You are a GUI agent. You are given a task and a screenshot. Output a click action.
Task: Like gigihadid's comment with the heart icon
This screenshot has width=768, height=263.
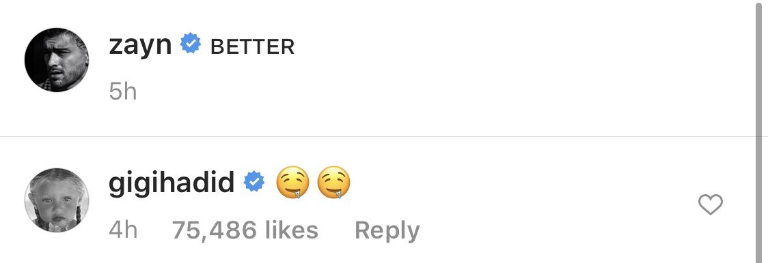point(710,204)
